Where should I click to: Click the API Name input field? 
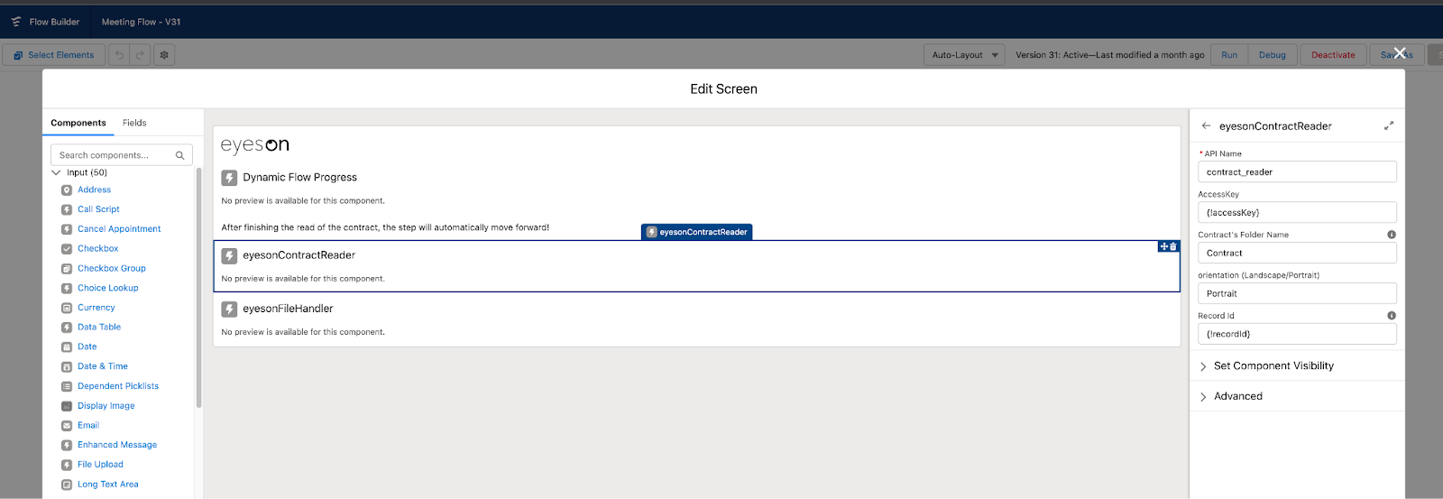(1297, 172)
